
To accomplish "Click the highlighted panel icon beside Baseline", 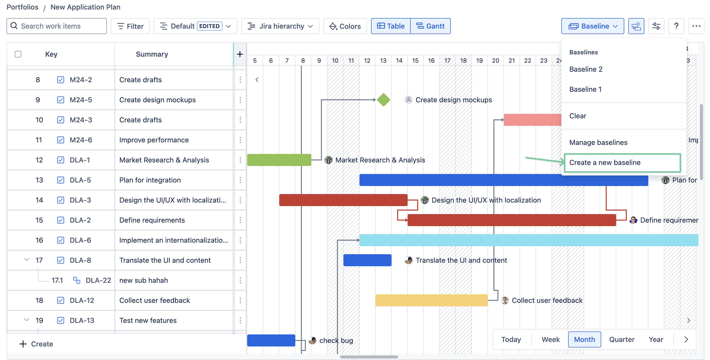I will pos(636,26).
